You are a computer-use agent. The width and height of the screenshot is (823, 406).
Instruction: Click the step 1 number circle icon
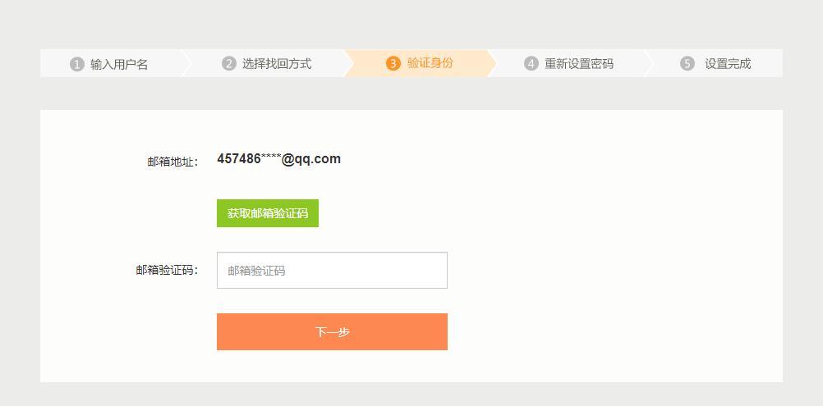(76, 64)
